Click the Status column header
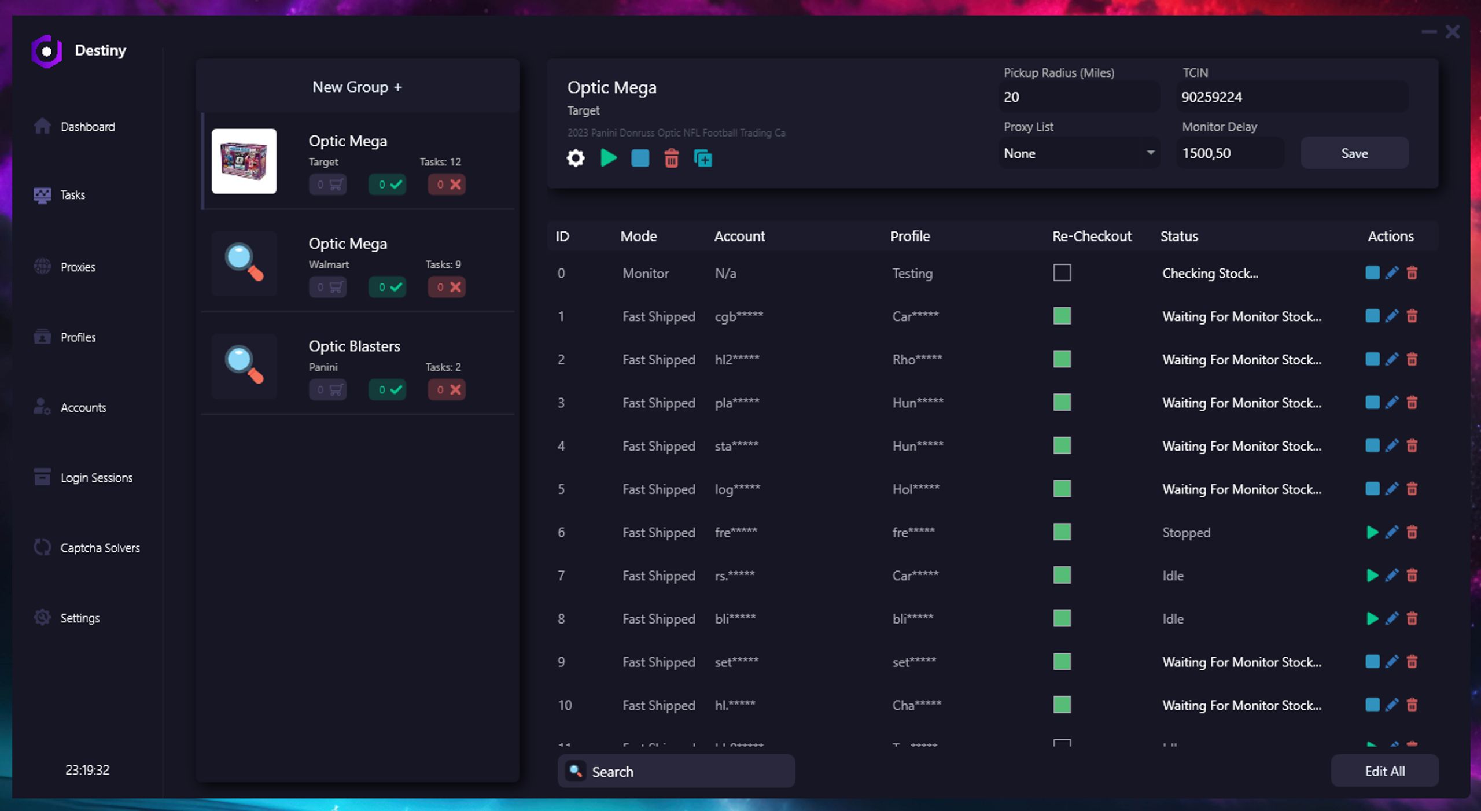 pyautogui.click(x=1179, y=236)
